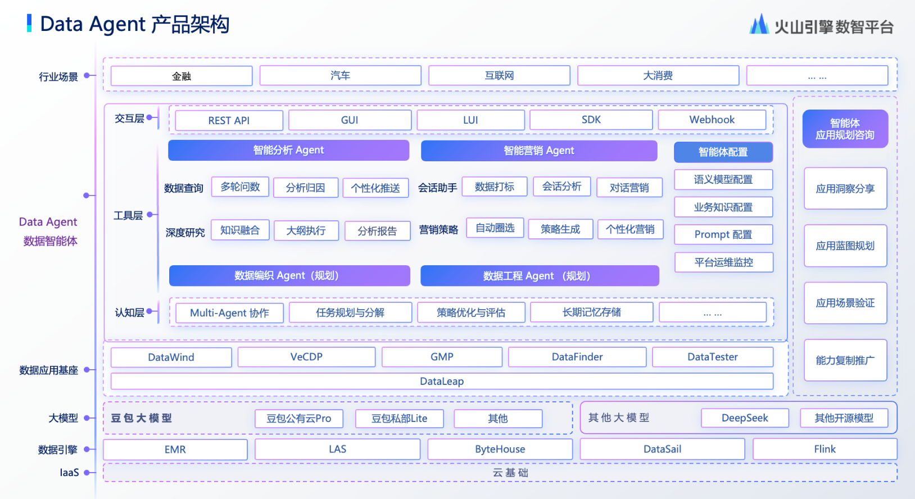Select the 多轮问数 box
This screenshot has height=499, width=915.
[240, 187]
